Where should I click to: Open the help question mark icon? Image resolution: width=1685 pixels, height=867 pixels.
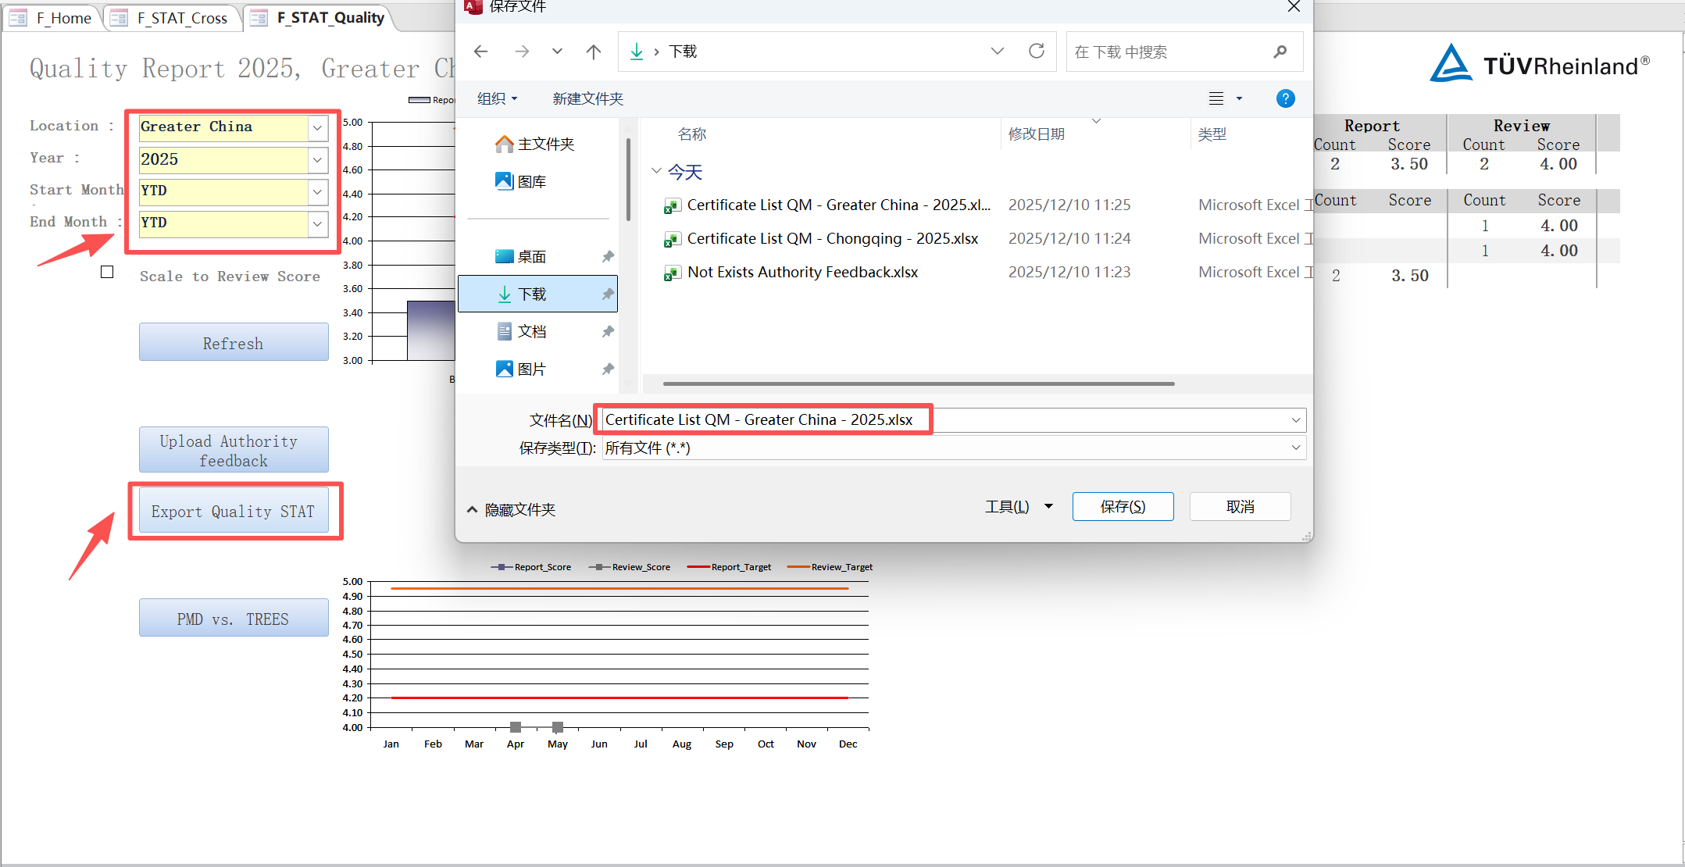(x=1285, y=98)
